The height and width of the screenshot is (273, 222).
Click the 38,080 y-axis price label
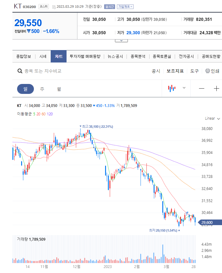[x=207, y=129]
